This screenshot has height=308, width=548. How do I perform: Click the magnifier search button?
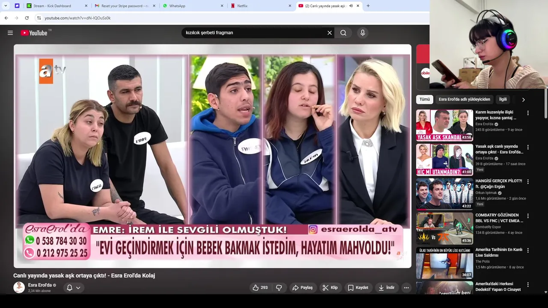click(x=343, y=33)
